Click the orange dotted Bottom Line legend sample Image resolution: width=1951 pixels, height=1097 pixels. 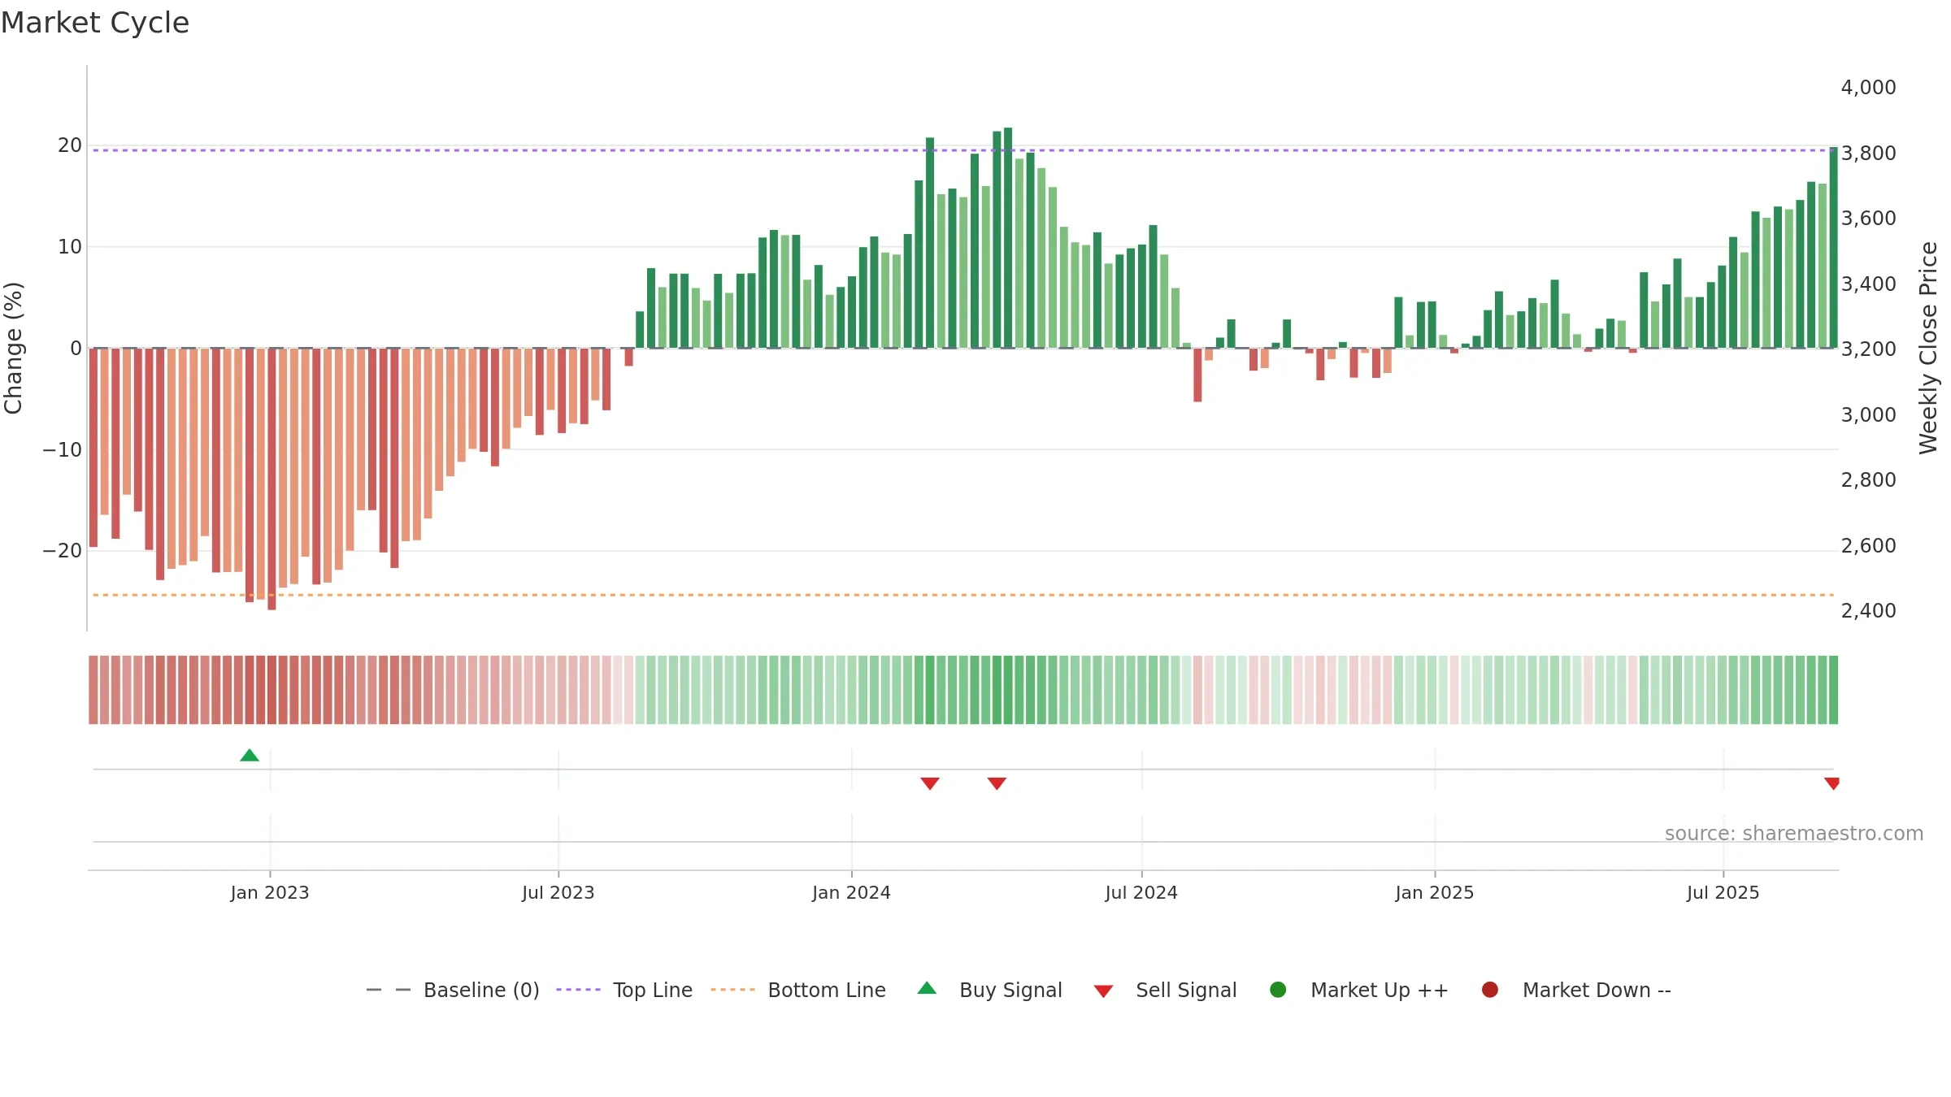[732, 990]
